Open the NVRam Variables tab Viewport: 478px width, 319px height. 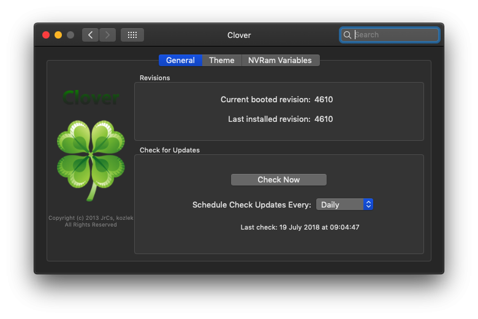tap(280, 61)
